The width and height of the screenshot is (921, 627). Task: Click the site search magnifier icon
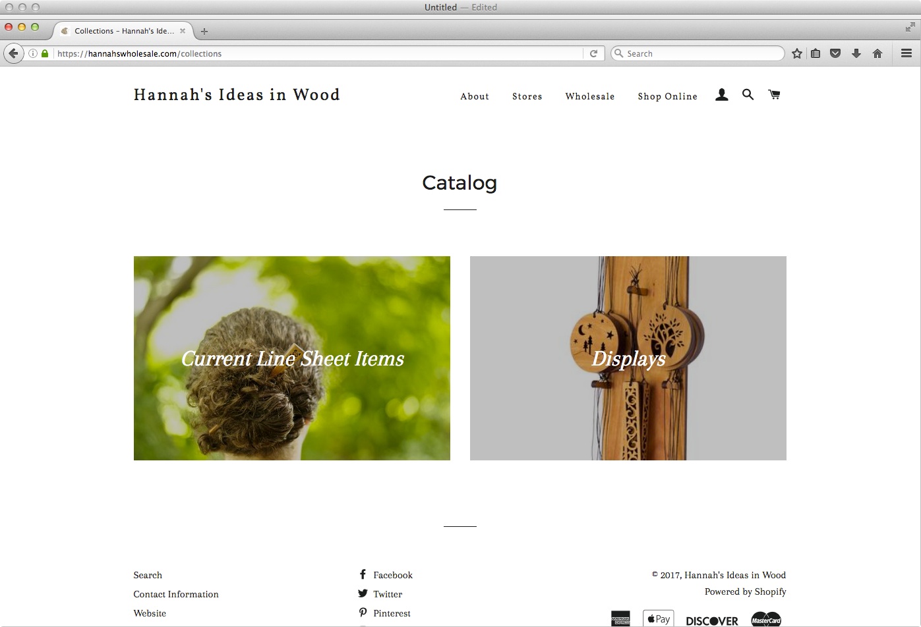[748, 95]
